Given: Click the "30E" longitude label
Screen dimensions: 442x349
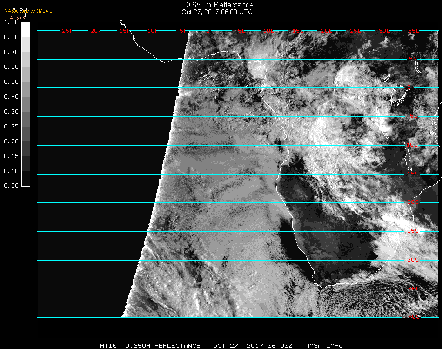Looking at the screenshot, I should coord(384,31).
